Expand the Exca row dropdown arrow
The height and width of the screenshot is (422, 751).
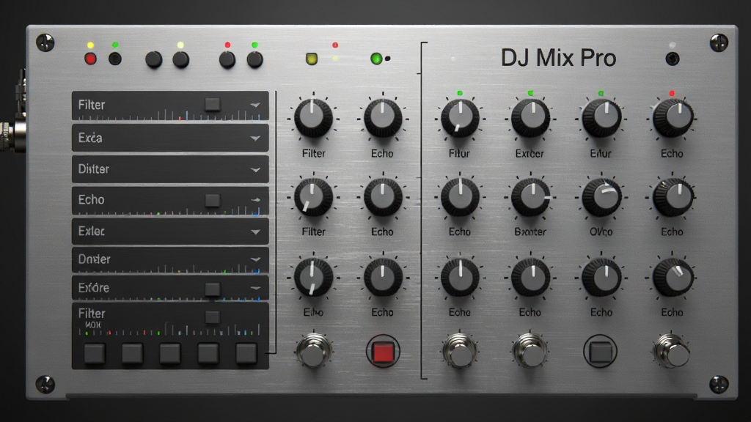[255, 138]
